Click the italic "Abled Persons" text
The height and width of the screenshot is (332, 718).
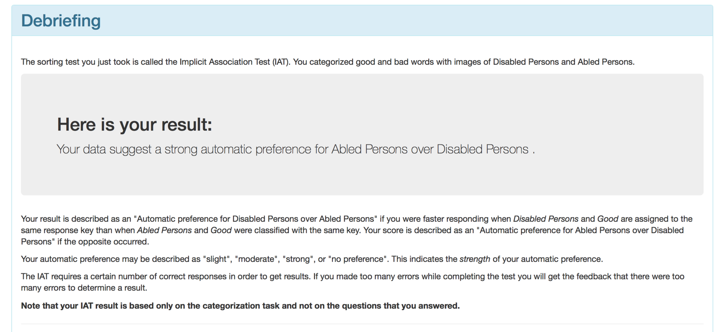click(x=164, y=230)
